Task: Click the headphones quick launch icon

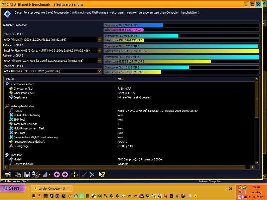Action: pos(100,196)
